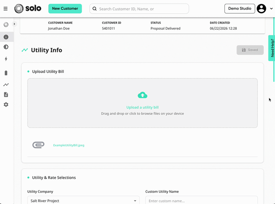Open the account dropdown chevron
Screen dimensions: 275x204
(271, 9)
